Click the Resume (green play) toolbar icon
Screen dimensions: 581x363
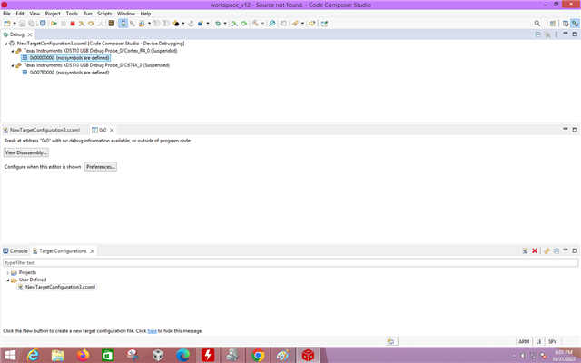point(54,24)
